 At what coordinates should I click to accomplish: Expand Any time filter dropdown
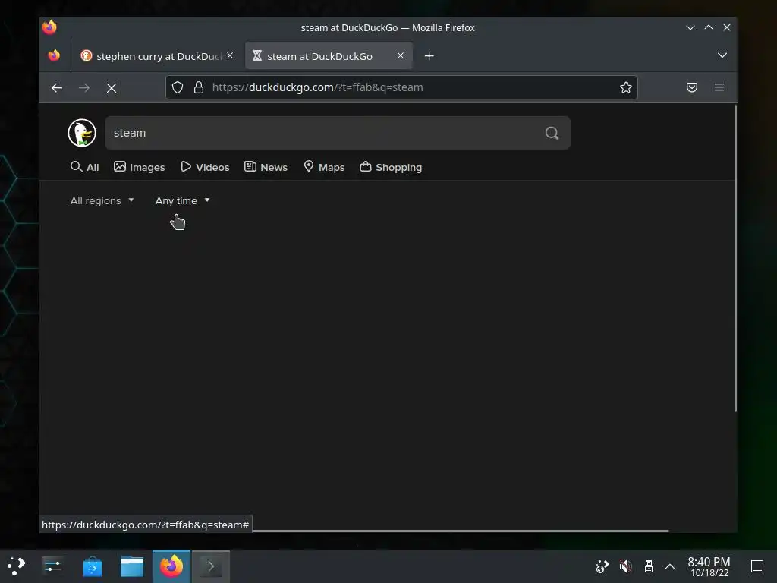pyautogui.click(x=183, y=200)
